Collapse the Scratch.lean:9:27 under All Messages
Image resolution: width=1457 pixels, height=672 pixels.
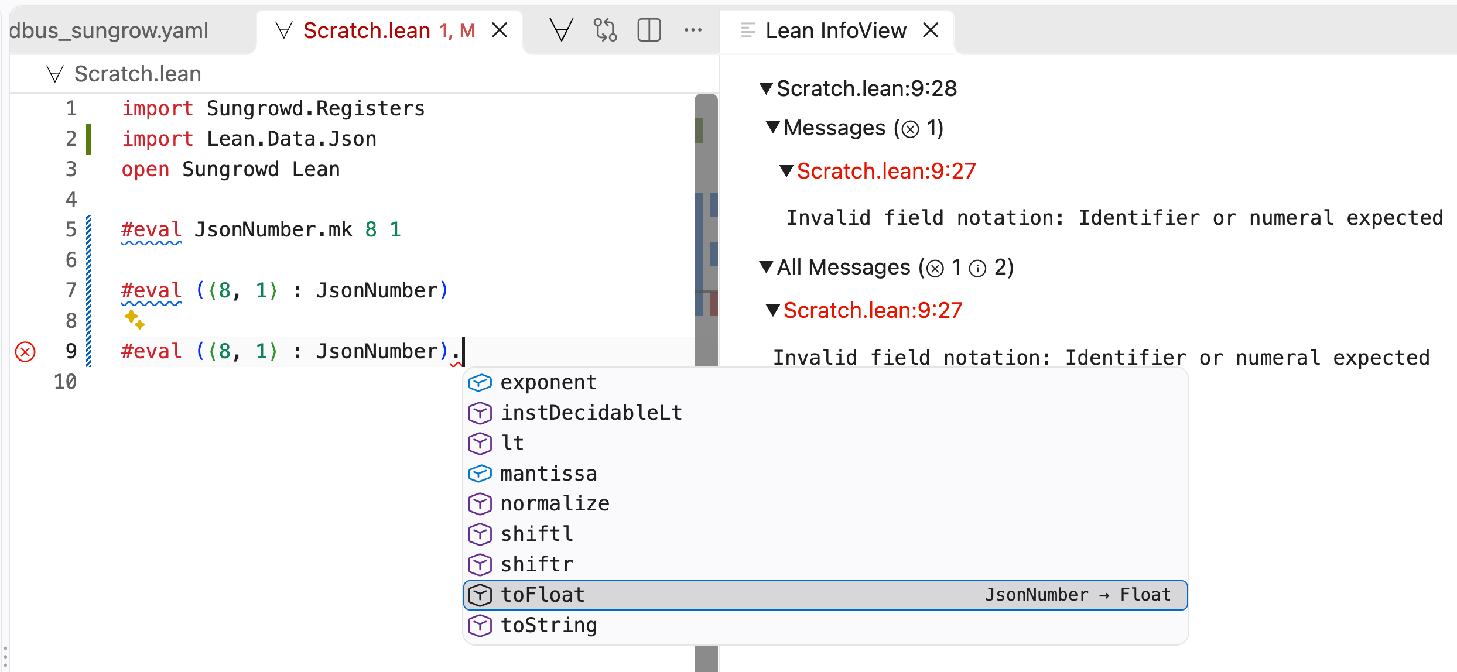coord(773,310)
